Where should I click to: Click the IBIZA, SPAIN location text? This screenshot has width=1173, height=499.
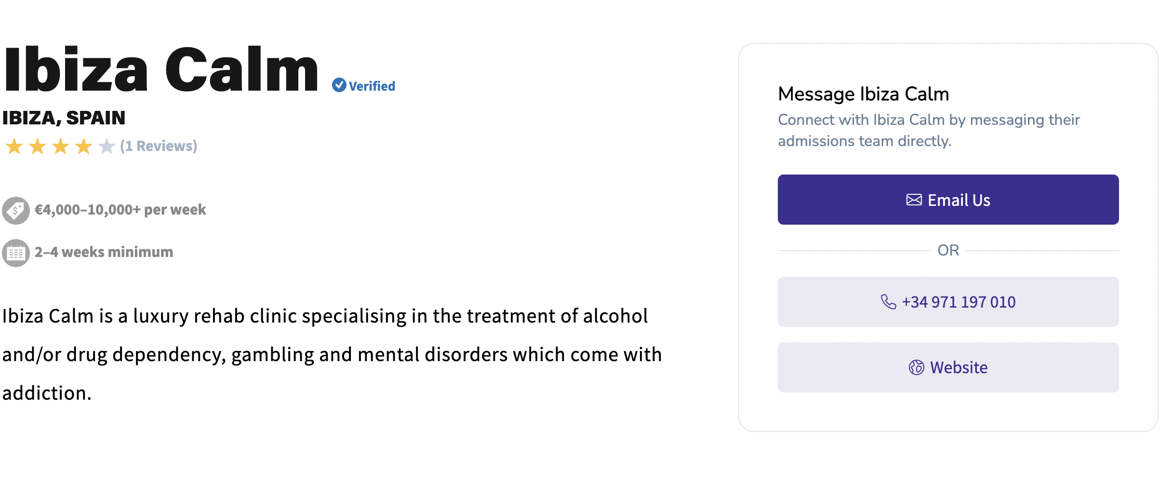[x=64, y=118]
